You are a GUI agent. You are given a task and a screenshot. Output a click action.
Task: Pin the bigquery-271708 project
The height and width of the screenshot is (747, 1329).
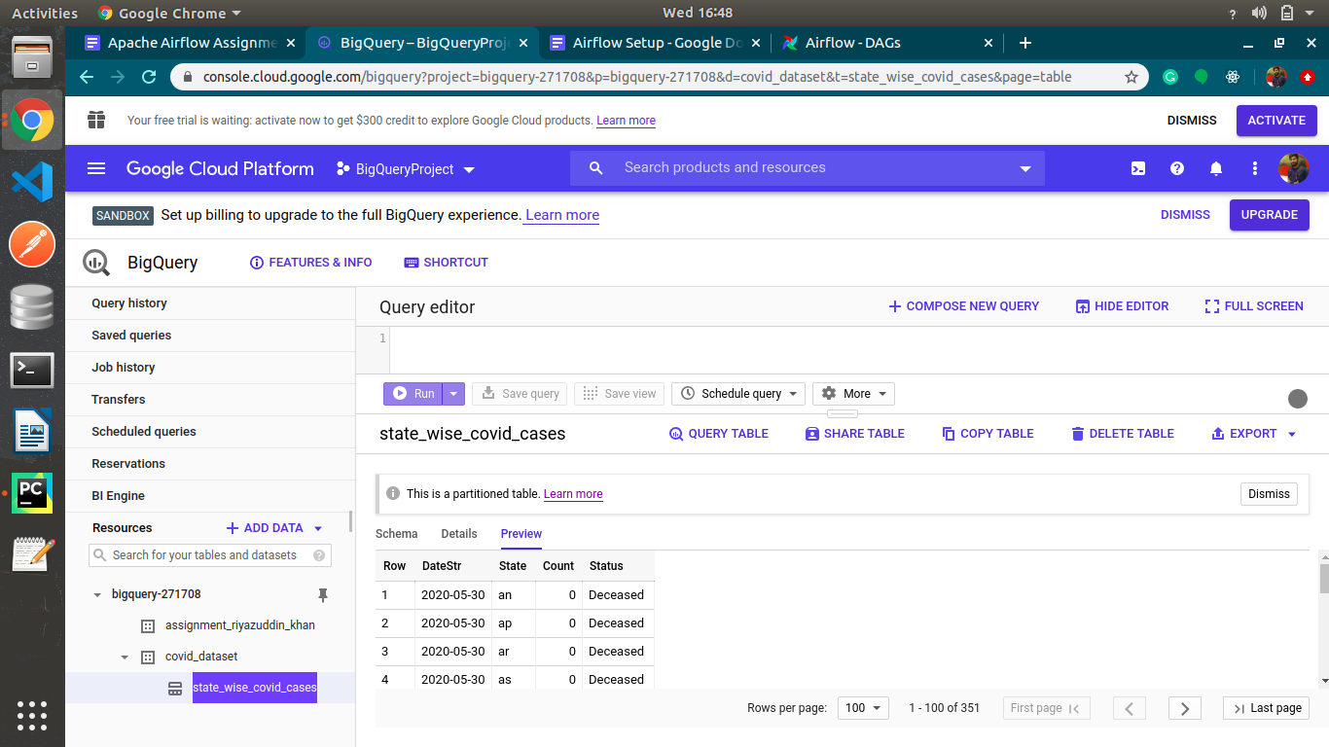pyautogui.click(x=323, y=594)
